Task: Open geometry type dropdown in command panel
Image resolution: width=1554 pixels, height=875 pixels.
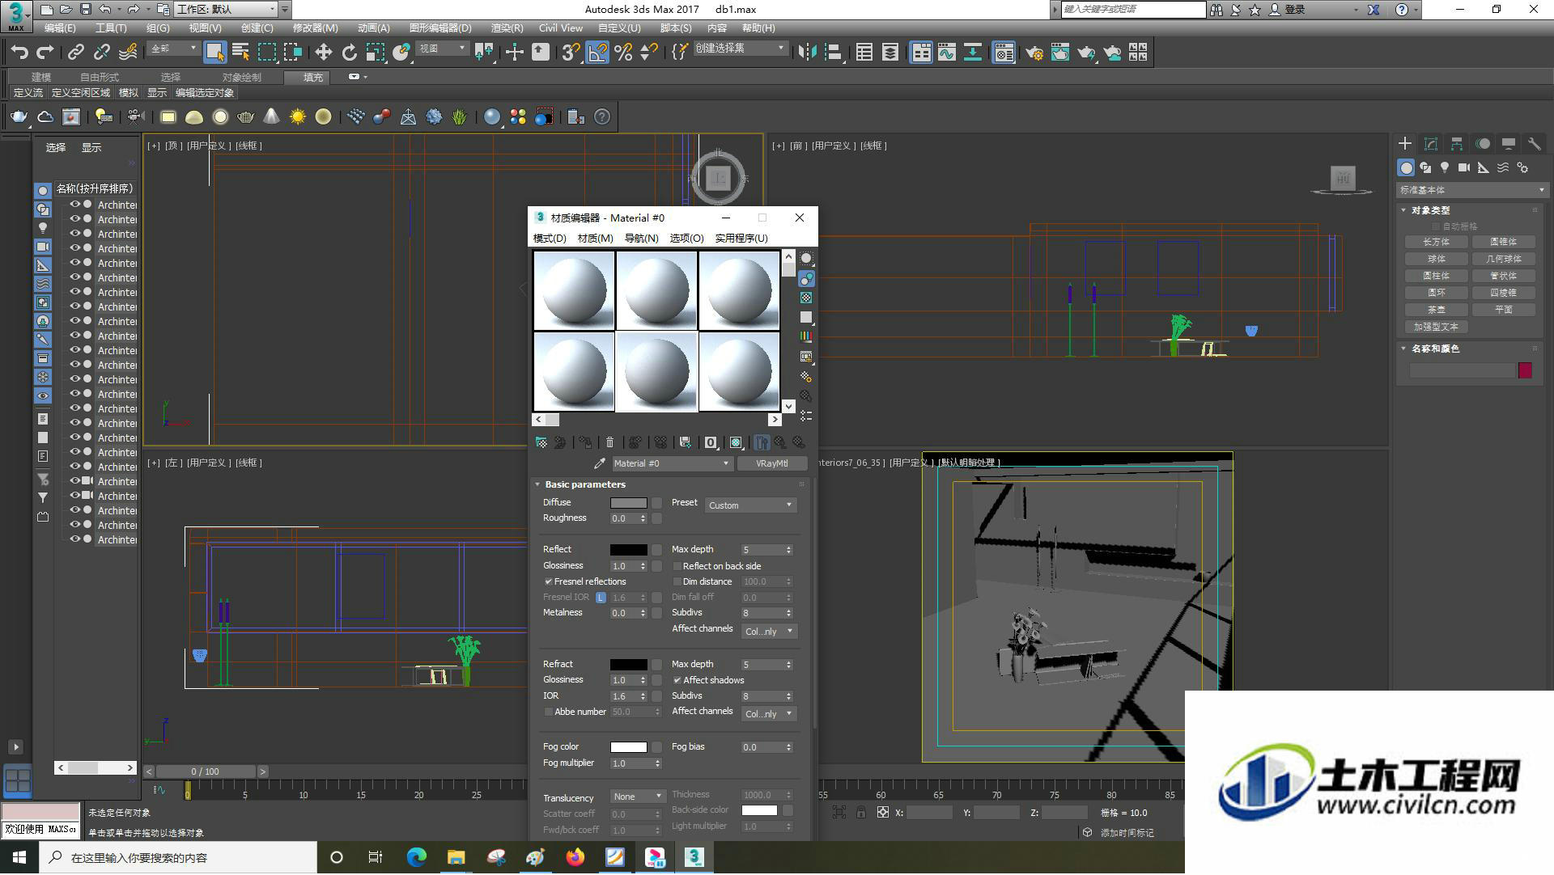Action: (x=1471, y=190)
